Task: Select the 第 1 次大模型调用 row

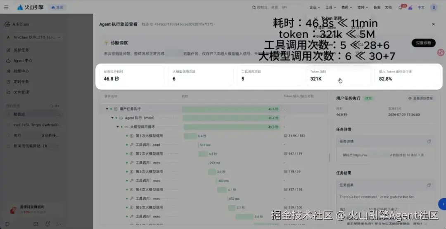Action: pos(214,136)
